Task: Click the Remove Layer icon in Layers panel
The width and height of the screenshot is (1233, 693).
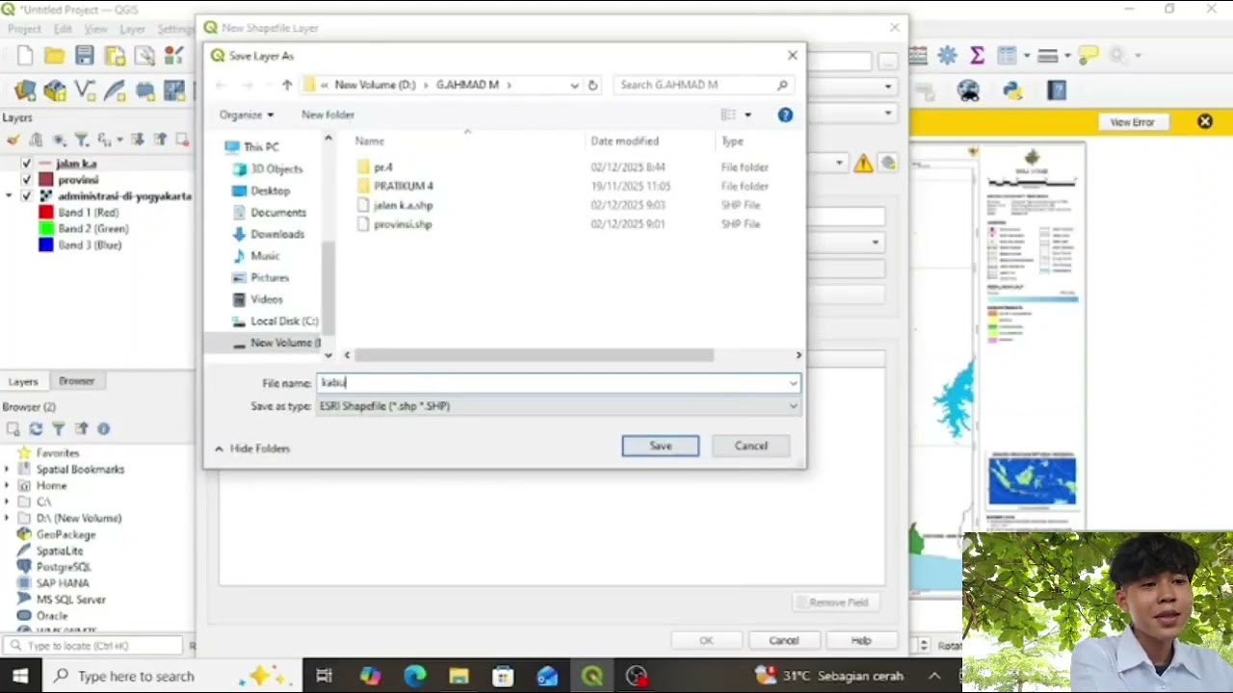Action: click(x=182, y=140)
